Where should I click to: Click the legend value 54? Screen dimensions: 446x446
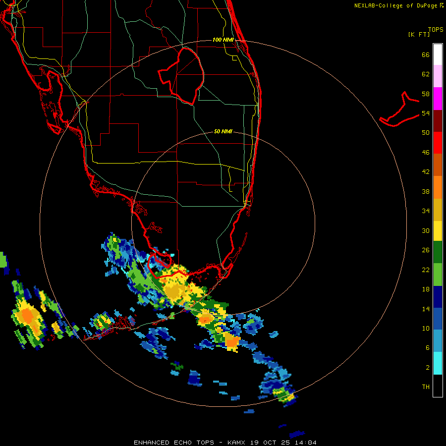click(426, 113)
